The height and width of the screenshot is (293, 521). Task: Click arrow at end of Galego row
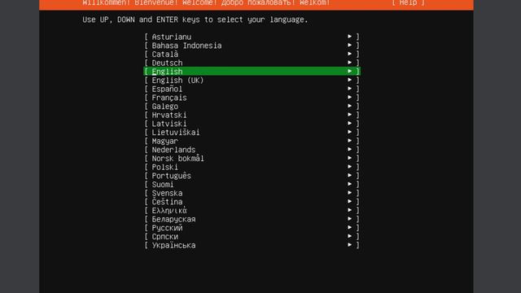coord(349,106)
